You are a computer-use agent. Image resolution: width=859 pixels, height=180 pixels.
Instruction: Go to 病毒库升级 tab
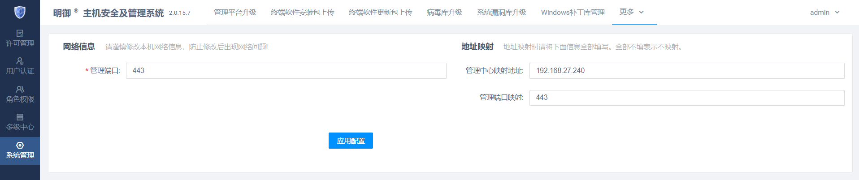pos(445,13)
